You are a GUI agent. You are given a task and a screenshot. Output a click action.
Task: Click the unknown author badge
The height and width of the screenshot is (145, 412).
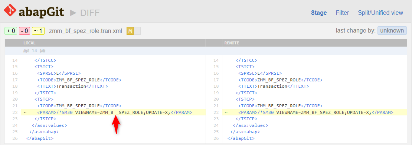pos(392,31)
